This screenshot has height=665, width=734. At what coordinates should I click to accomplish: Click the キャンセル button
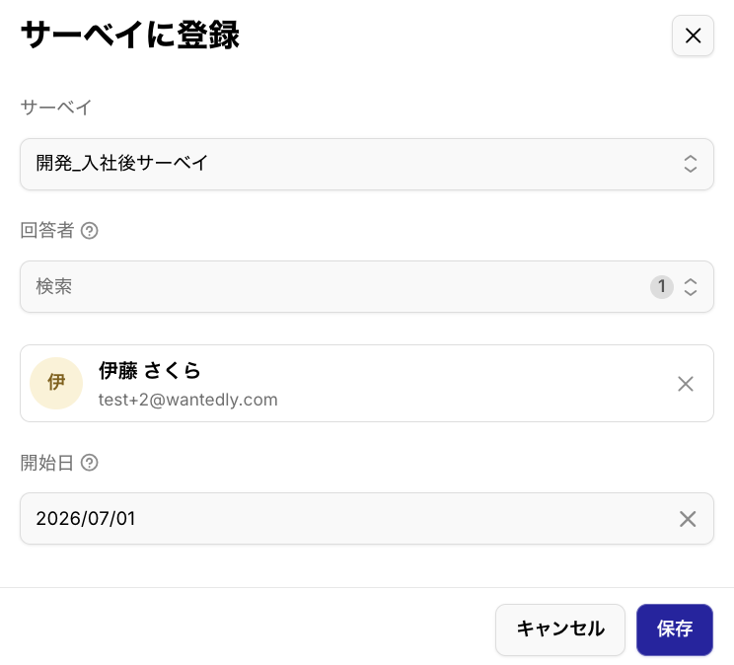tap(559, 629)
